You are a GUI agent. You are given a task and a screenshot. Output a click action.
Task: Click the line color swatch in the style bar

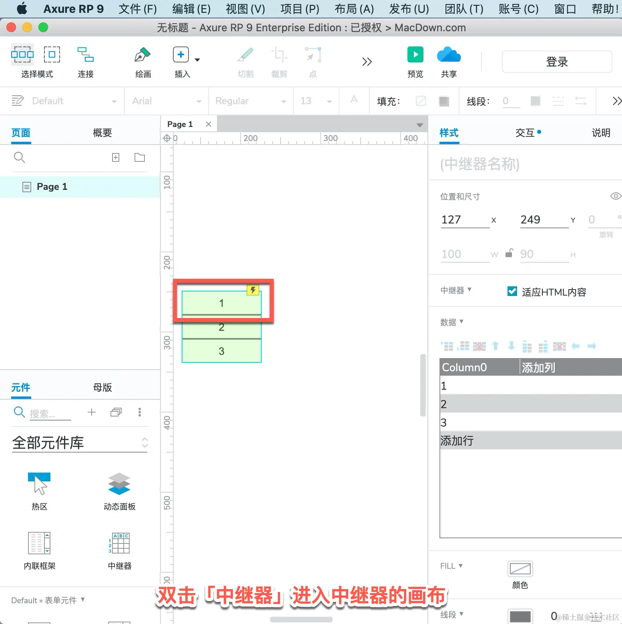pyautogui.click(x=535, y=101)
